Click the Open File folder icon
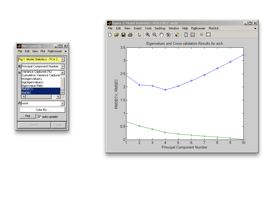The height and width of the screenshot is (207, 276). (116, 35)
